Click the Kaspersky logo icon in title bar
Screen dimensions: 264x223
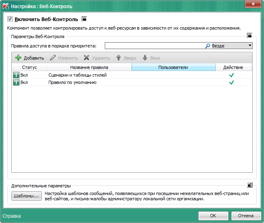pyautogui.click(x=6, y=6)
